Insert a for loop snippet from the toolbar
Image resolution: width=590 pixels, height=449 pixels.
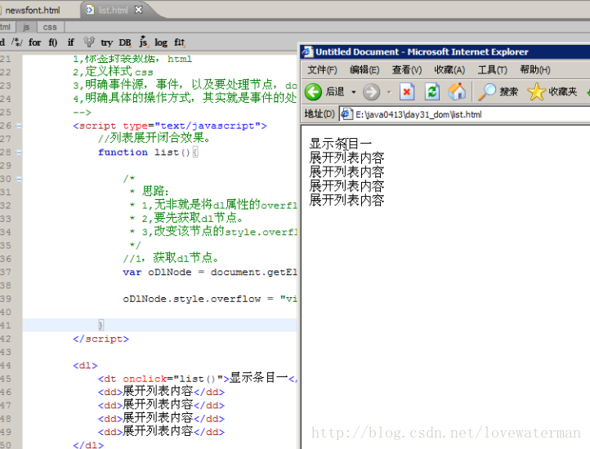coord(34,42)
